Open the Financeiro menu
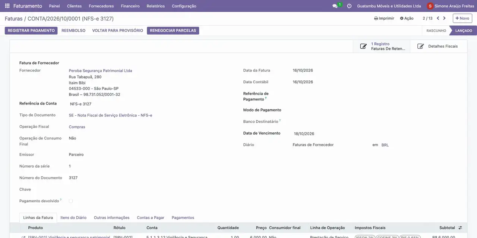 130,6
